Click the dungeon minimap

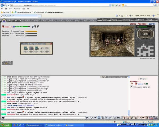point(145,50)
